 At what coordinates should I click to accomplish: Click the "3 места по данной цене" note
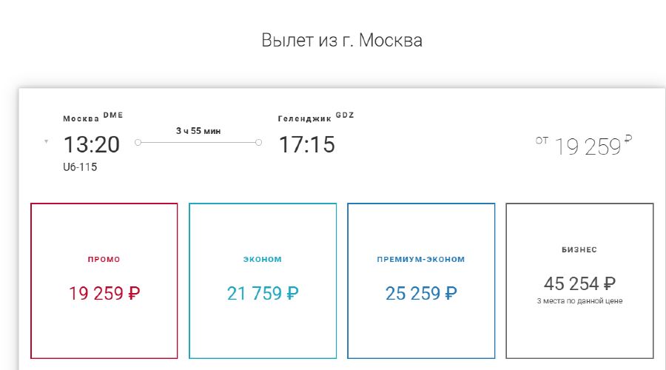(579, 301)
